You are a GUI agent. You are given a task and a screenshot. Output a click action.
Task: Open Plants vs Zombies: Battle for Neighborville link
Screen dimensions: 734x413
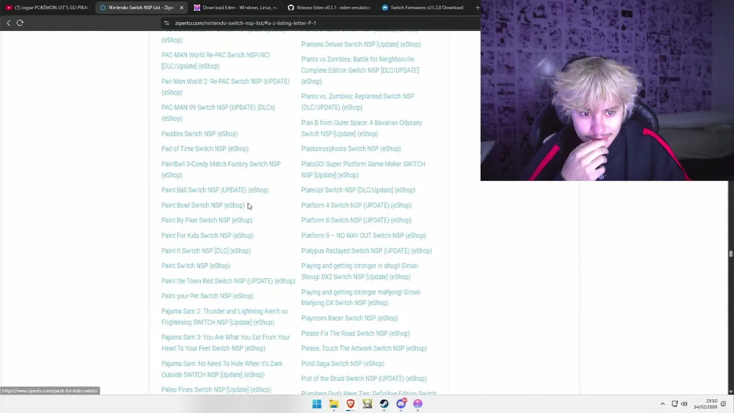click(x=360, y=71)
